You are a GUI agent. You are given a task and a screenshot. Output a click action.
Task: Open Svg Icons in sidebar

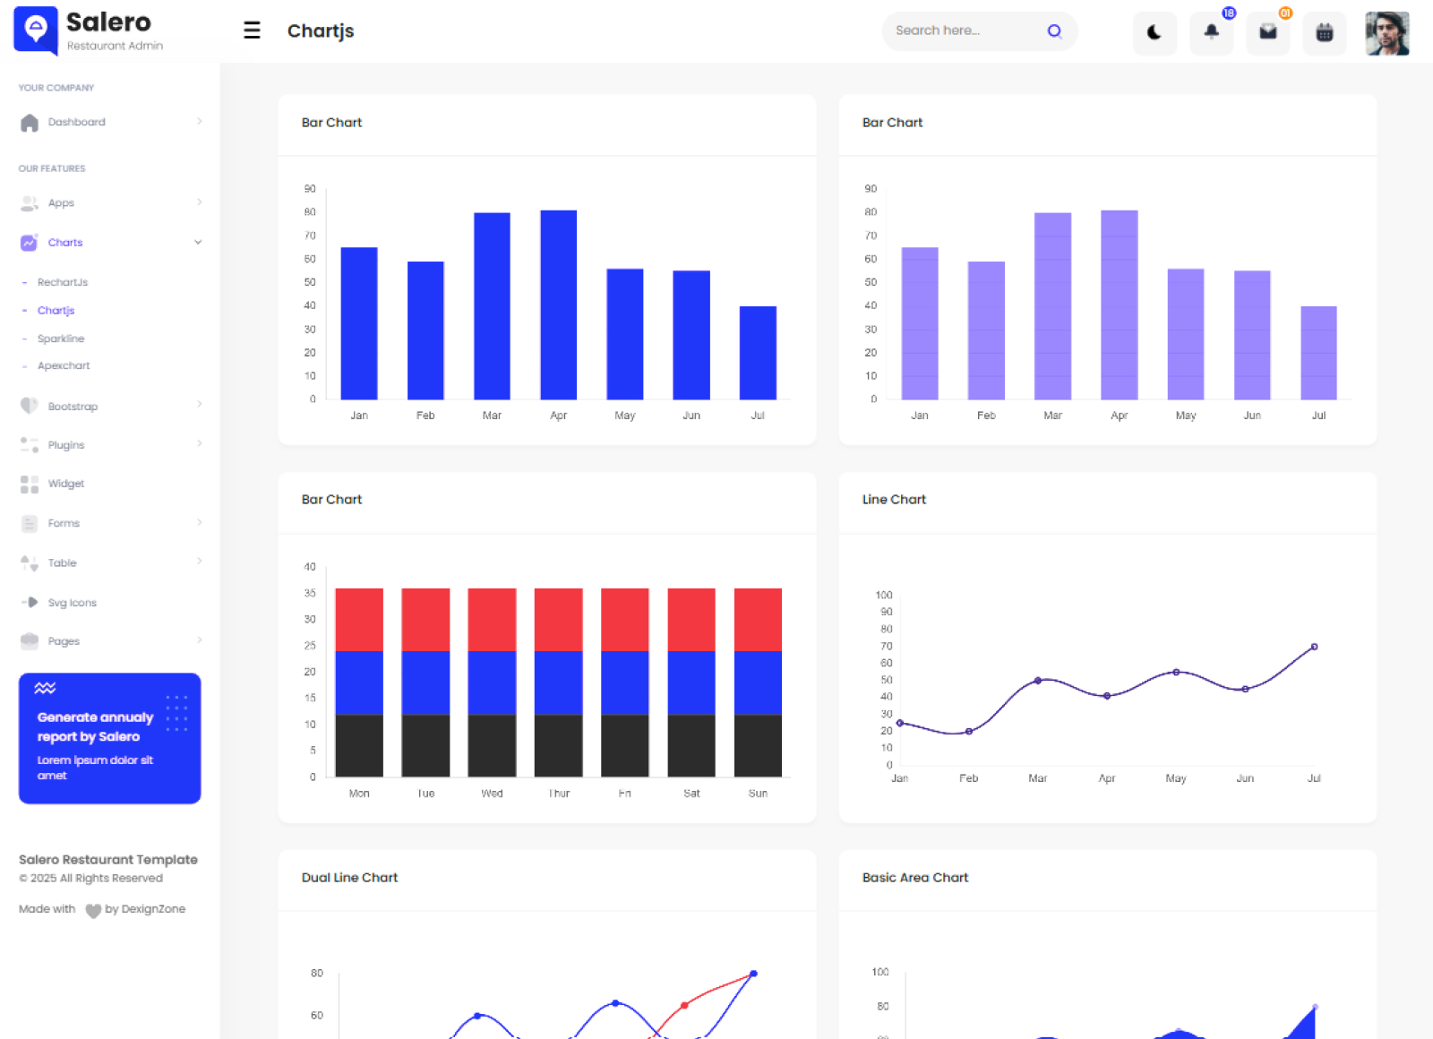pos(72,603)
